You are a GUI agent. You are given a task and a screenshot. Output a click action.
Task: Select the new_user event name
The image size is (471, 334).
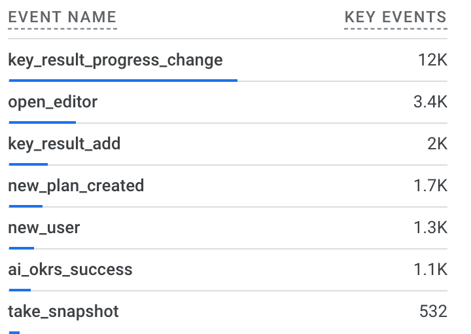[44, 228]
